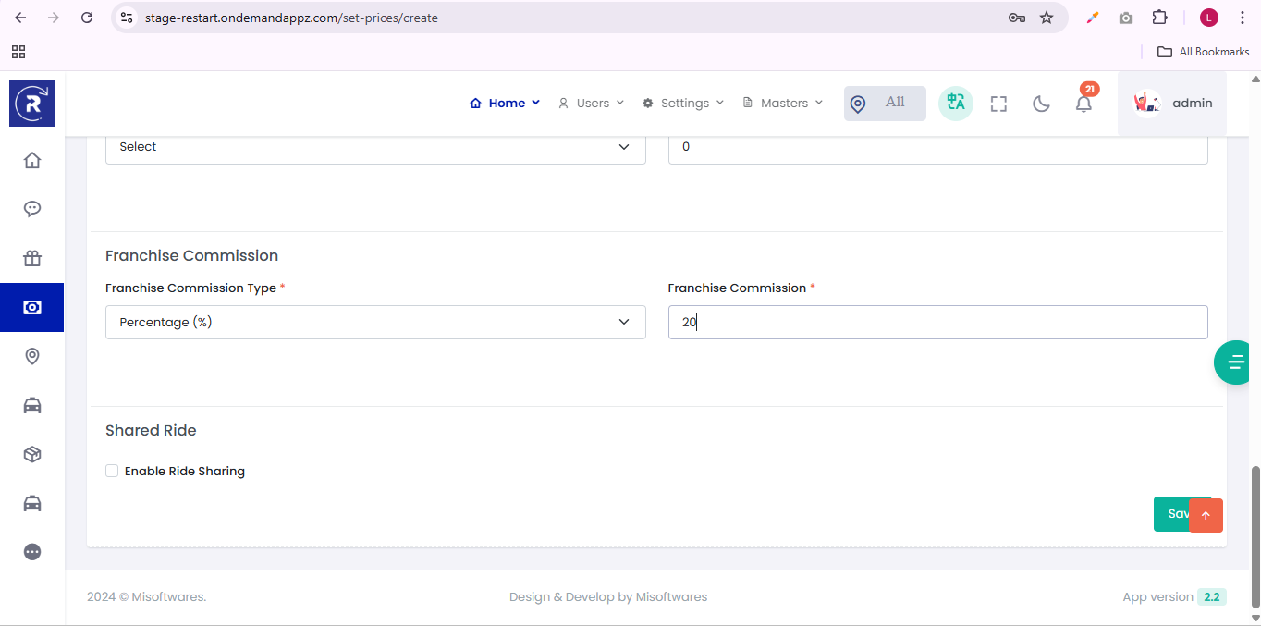The height and width of the screenshot is (626, 1261).
Task: Click the notification bell icon
Action: (1083, 104)
